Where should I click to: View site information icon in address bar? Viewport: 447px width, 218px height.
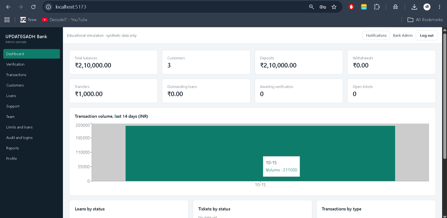click(48, 7)
